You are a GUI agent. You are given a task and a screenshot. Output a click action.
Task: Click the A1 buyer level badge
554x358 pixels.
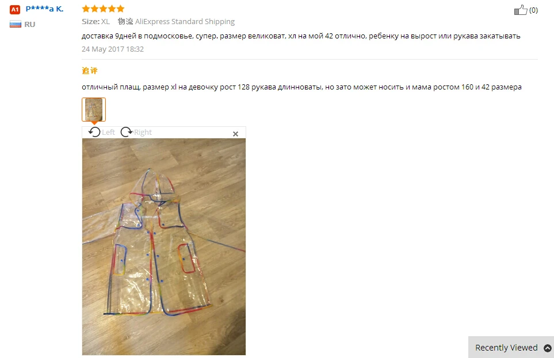(x=15, y=10)
